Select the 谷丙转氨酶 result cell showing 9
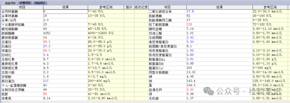 tap(66, 12)
